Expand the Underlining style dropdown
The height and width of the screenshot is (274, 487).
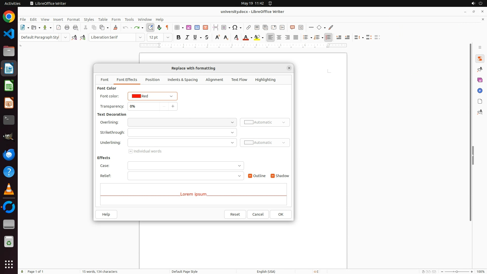pos(182,143)
